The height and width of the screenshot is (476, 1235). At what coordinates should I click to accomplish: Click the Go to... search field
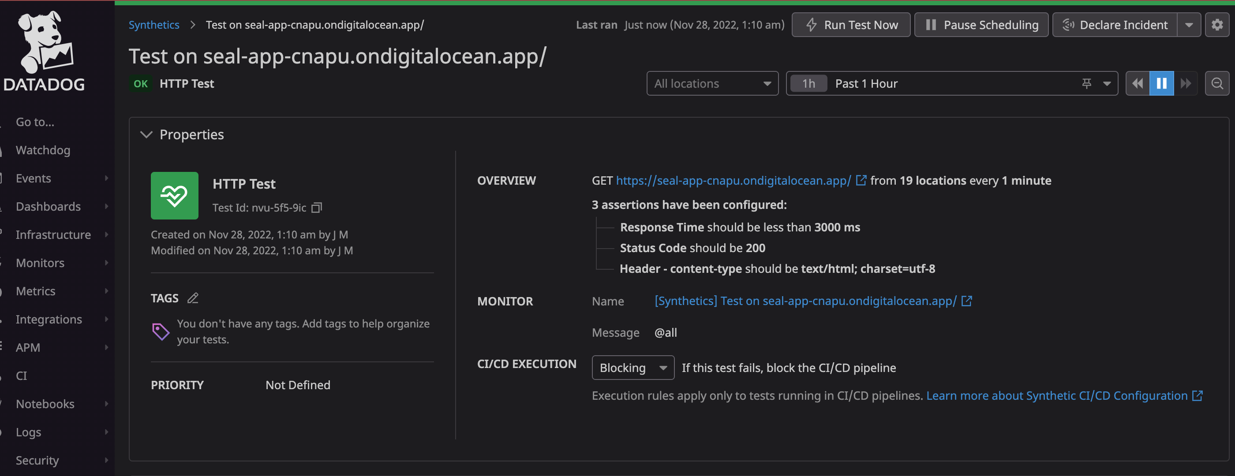35,122
